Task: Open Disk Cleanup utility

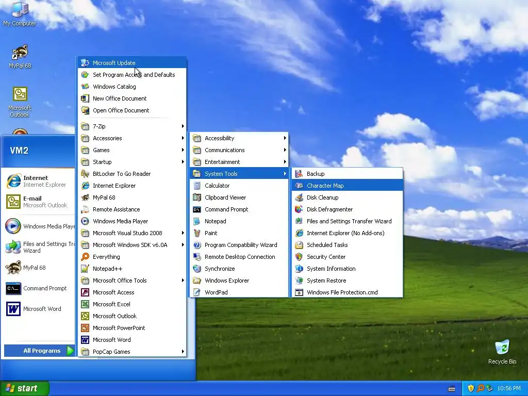Action: coord(347,197)
